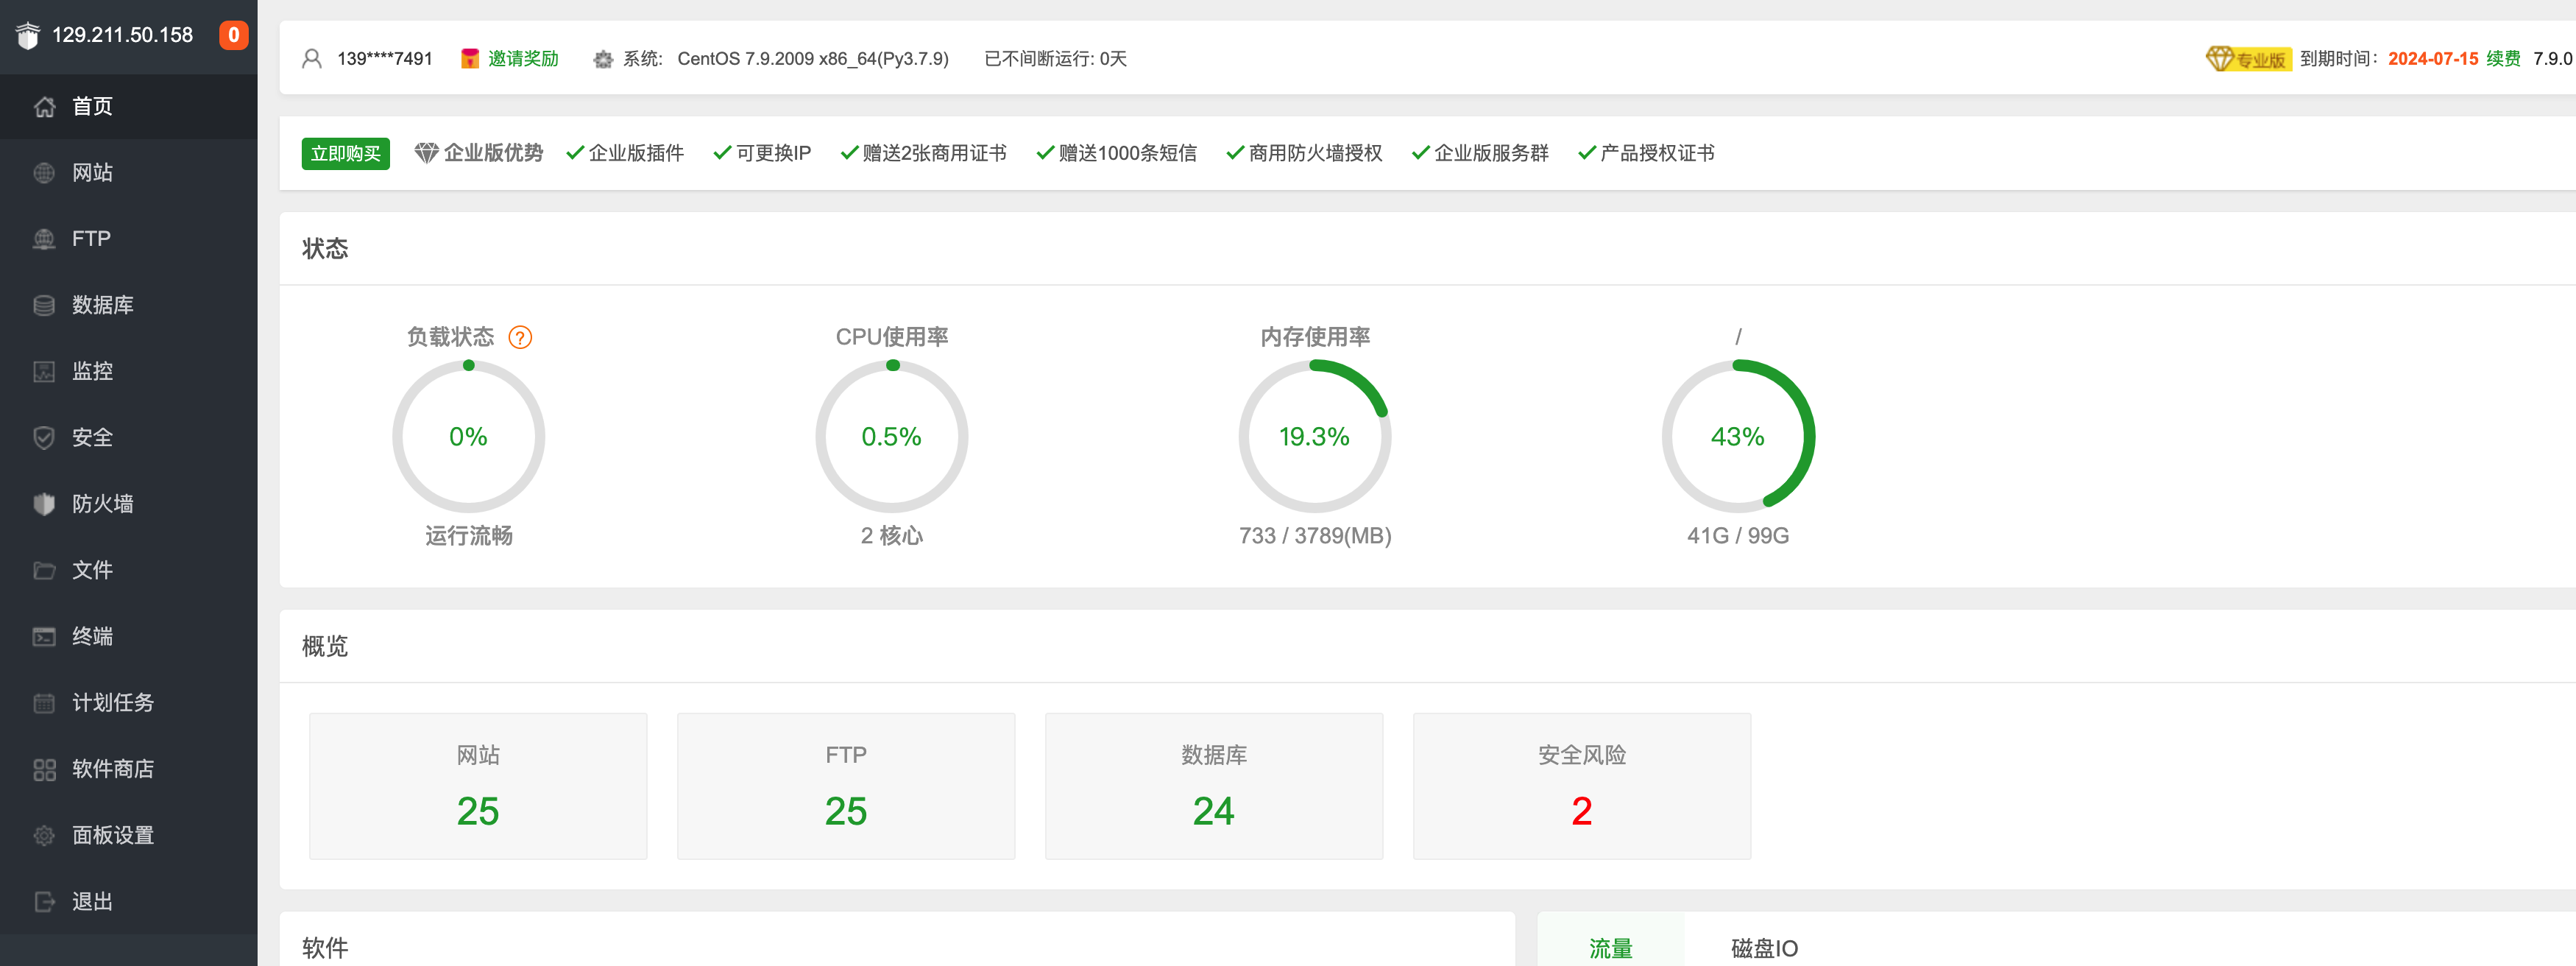
Task: Click the CPU使用率 0.5% gauge
Action: coord(891,437)
